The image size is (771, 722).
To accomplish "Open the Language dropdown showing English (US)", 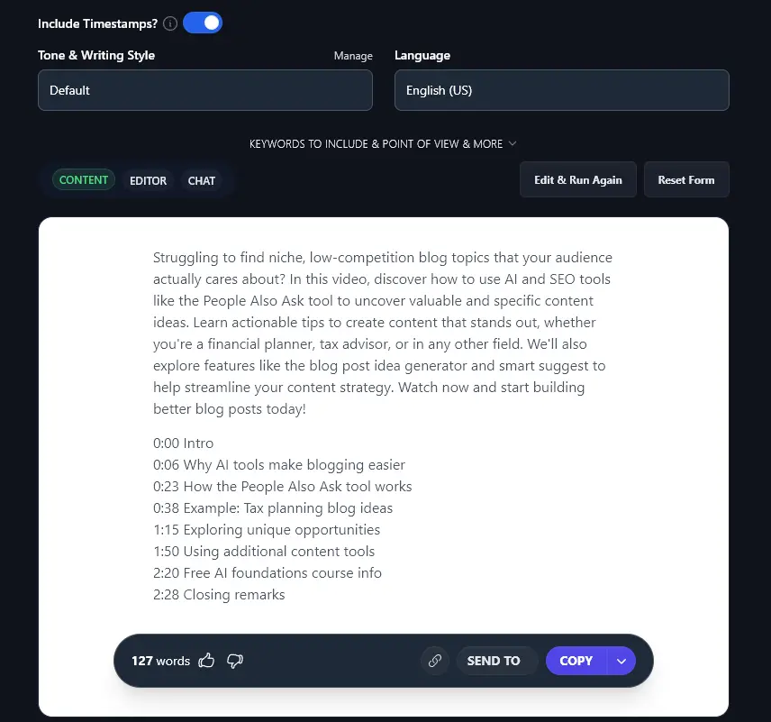I will click(x=561, y=90).
